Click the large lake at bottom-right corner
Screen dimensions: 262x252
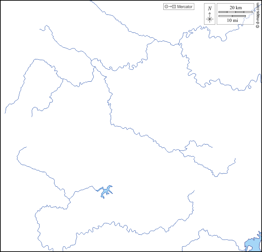tap(251, 244)
